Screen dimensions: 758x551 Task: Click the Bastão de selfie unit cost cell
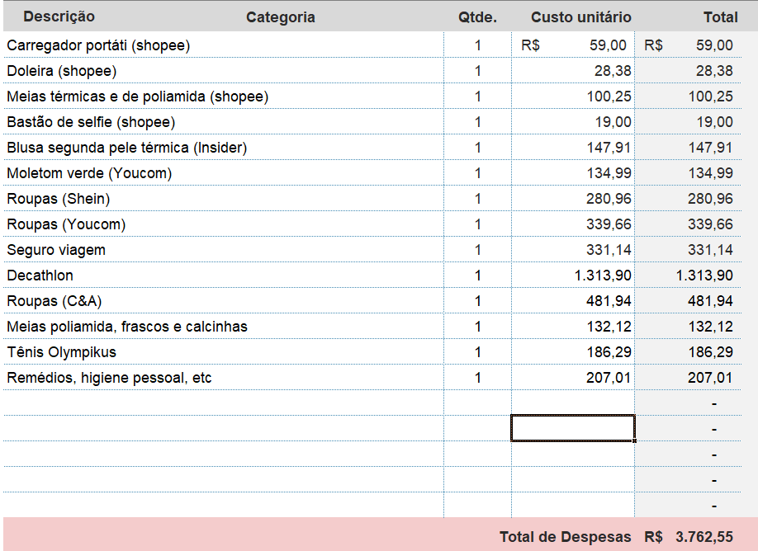pos(573,122)
